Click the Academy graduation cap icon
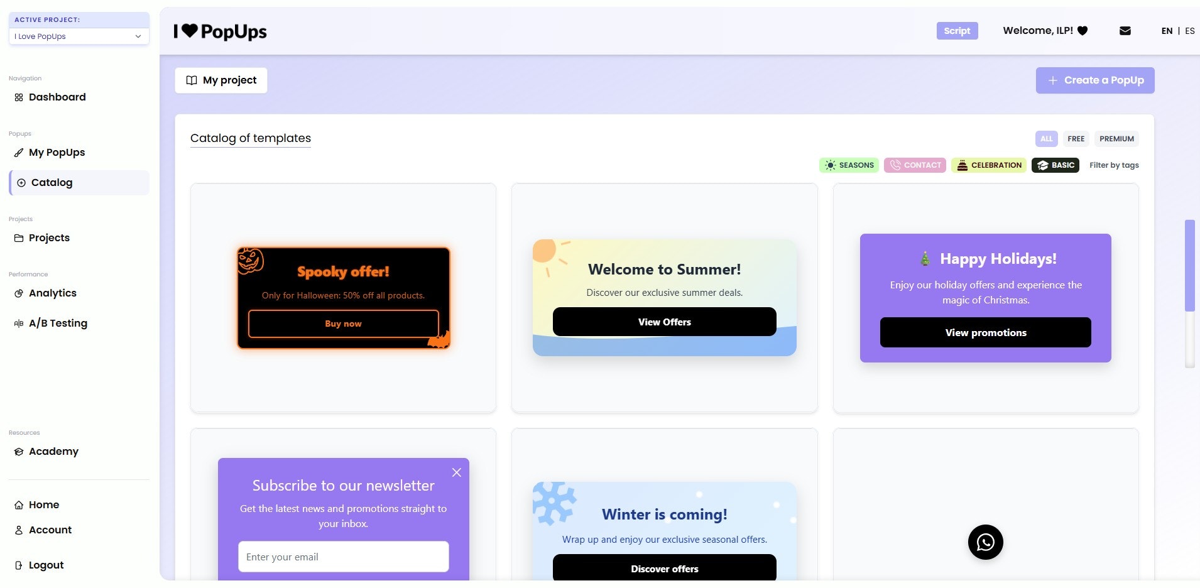The height and width of the screenshot is (588, 1200). click(x=19, y=452)
